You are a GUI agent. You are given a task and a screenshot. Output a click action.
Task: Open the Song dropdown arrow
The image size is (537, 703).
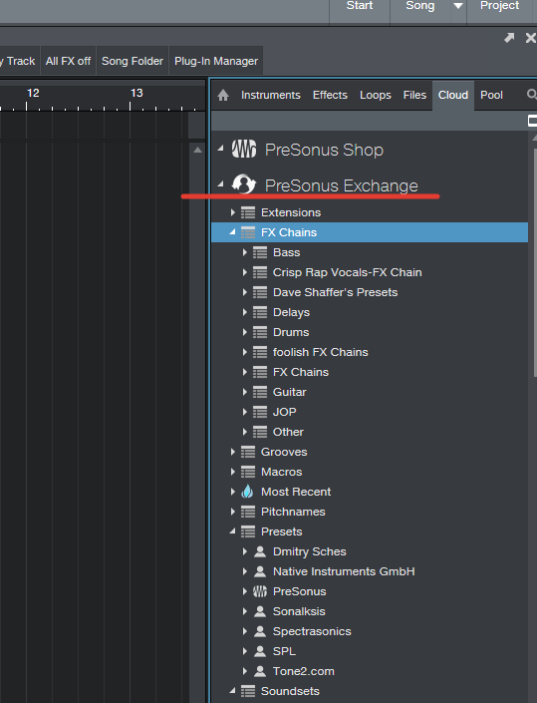(458, 6)
